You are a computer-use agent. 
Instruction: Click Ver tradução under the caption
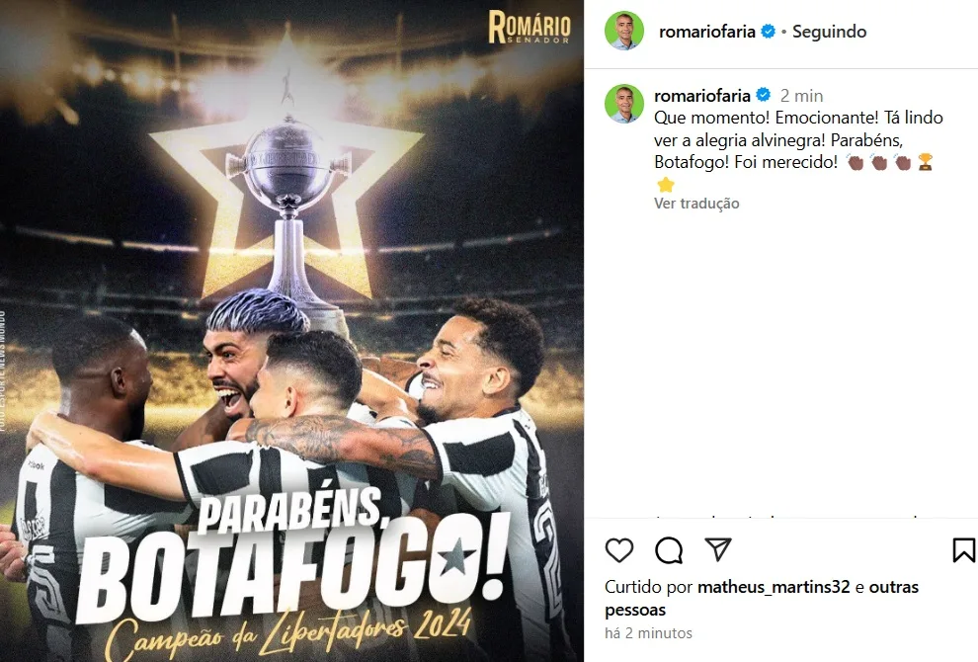pos(696,204)
